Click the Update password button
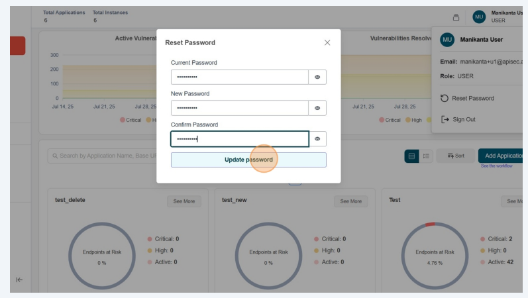Screen dimensions: 528x298 pyautogui.click(x=248, y=160)
